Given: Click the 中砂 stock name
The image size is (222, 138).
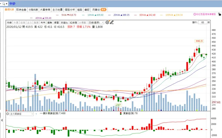Looking at the screenshot, I should tap(12, 4).
